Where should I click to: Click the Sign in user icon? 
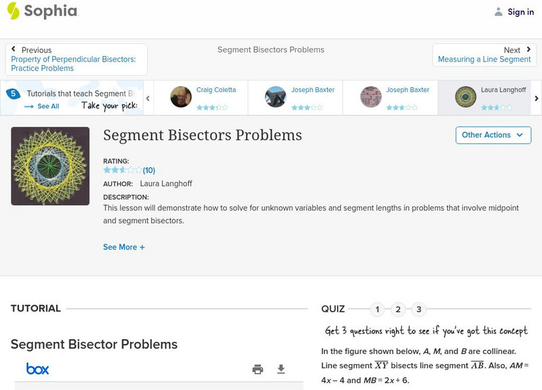(x=499, y=12)
